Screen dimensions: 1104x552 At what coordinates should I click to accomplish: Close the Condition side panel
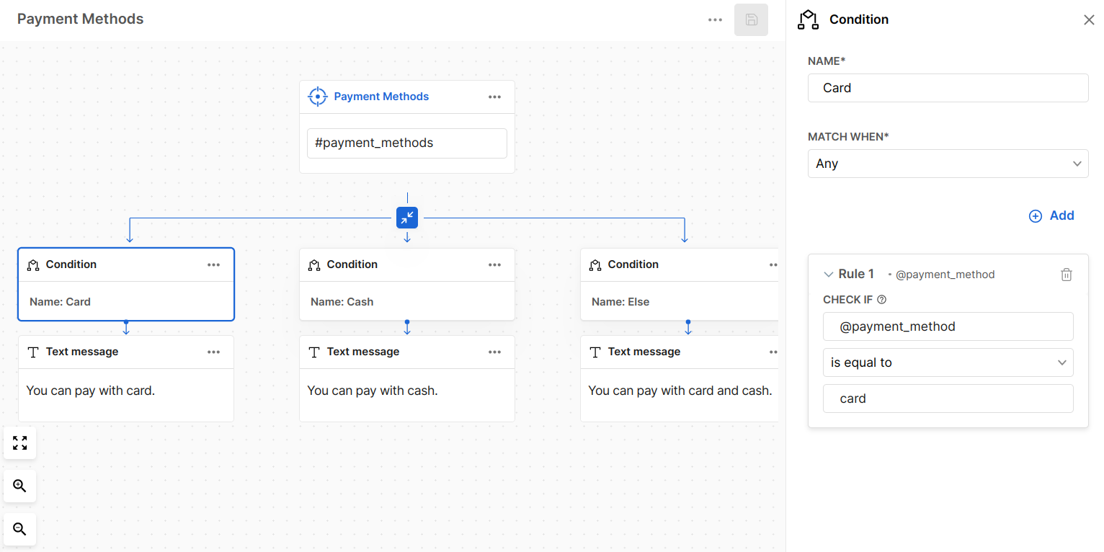click(1089, 20)
